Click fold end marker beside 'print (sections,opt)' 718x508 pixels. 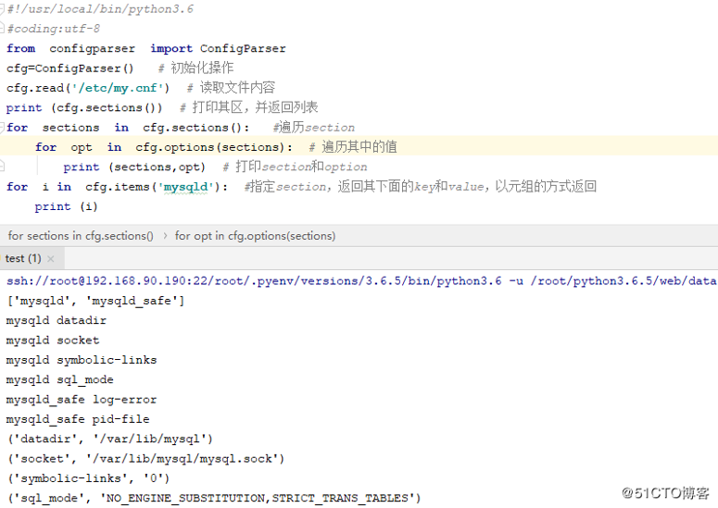tap(2, 167)
